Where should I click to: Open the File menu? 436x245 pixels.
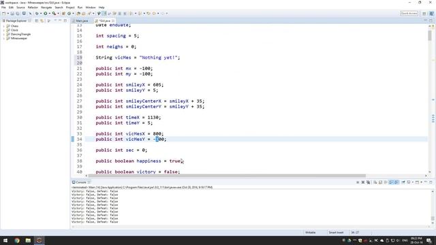[3, 7]
